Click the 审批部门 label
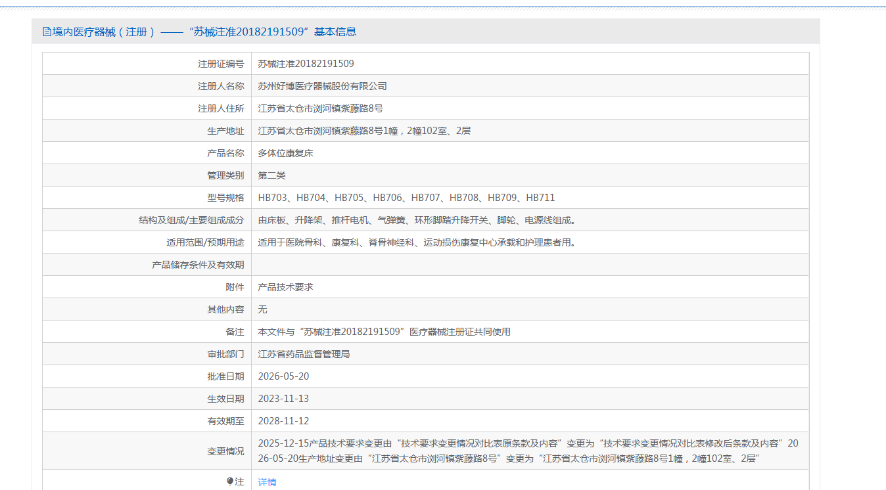Screen dimensions: 886x490 [226, 354]
